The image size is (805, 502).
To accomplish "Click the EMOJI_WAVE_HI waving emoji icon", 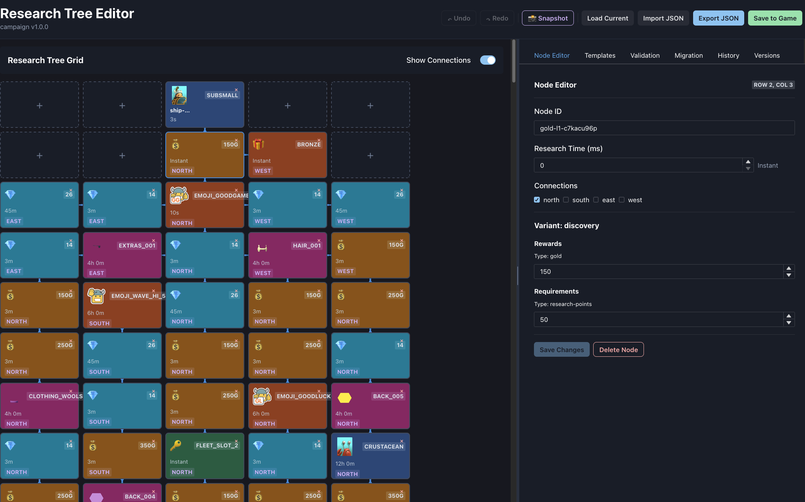I will pyautogui.click(x=96, y=296).
